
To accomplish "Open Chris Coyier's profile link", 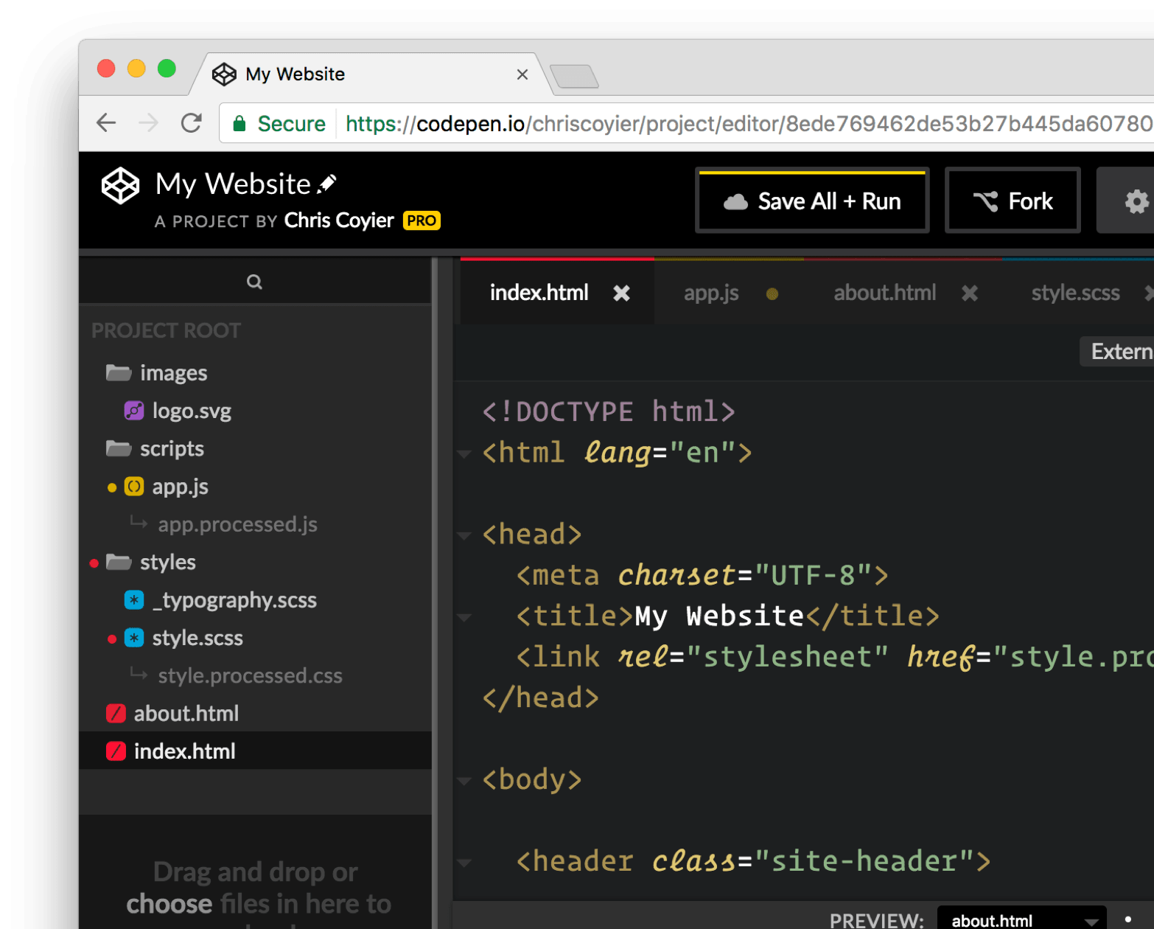I will point(339,220).
